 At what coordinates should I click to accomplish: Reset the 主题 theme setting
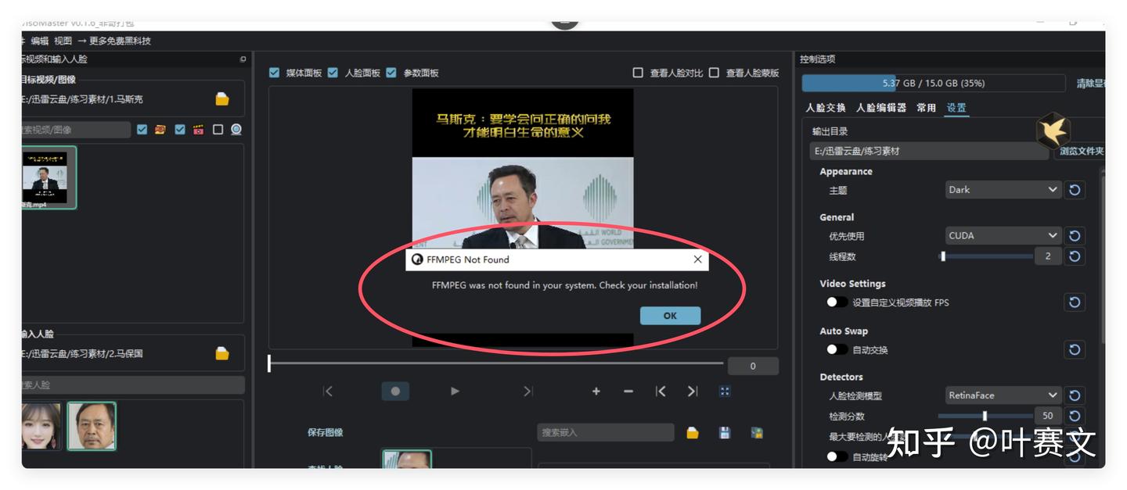[x=1075, y=190]
